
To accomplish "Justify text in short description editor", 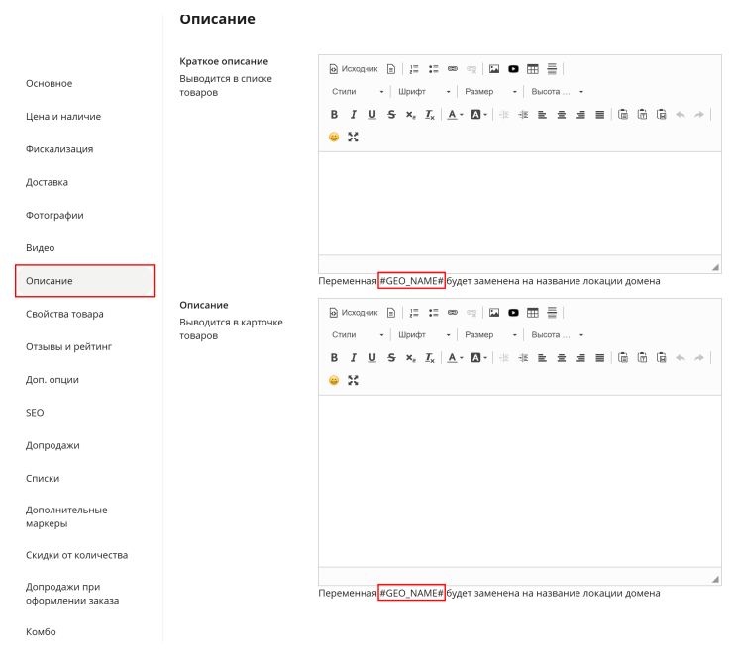I will coord(599,115).
